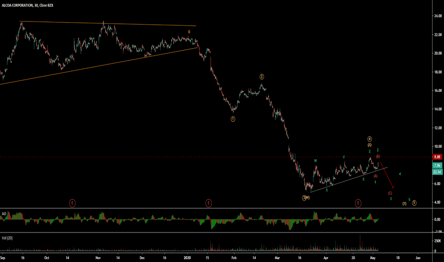Click the 6.00 price axis label
The width and height of the screenshot is (444, 262).
tap(438, 183)
